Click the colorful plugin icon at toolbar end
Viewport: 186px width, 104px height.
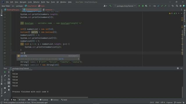click(x=184, y=6)
